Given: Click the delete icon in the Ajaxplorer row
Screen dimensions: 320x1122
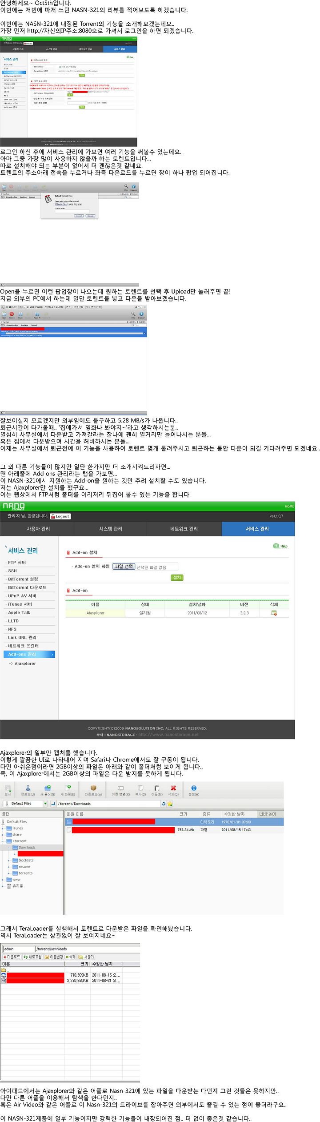Looking at the screenshot, I should tap(274, 613).
